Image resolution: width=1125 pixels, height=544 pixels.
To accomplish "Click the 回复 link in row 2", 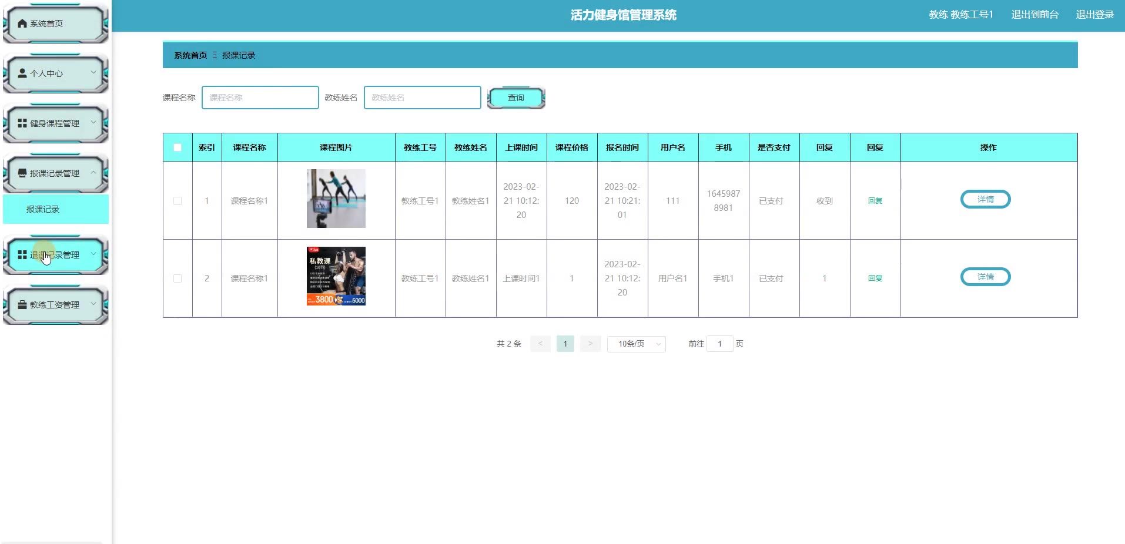I will pos(875,278).
